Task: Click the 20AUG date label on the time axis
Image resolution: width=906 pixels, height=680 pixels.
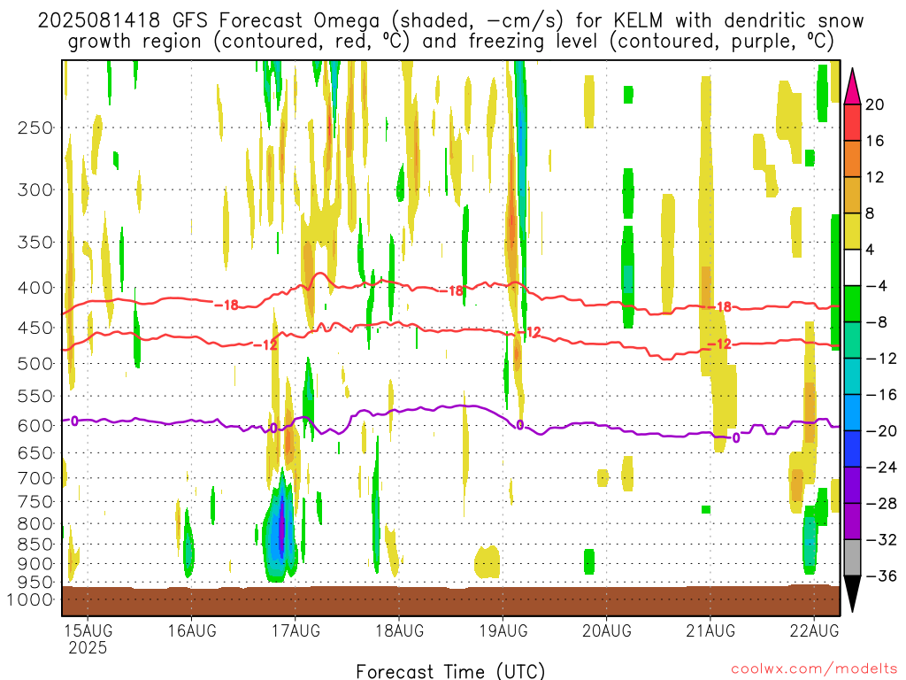Action: pos(607,630)
